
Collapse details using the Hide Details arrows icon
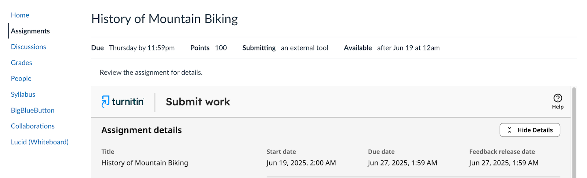(x=509, y=130)
